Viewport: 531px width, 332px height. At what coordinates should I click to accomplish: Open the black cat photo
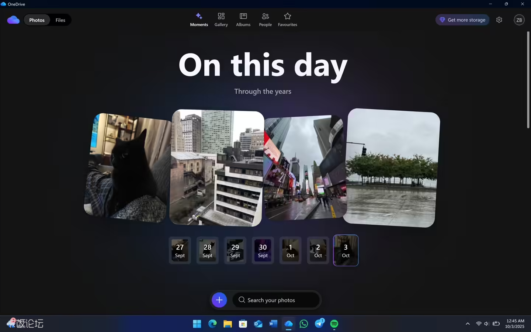(x=127, y=168)
